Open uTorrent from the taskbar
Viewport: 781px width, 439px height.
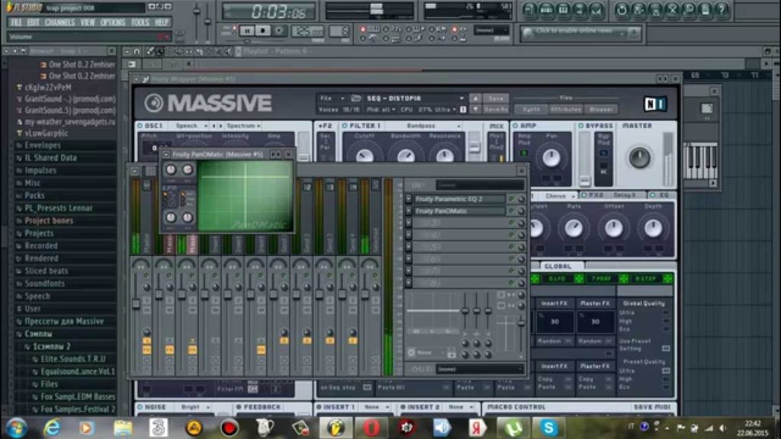coord(513,428)
